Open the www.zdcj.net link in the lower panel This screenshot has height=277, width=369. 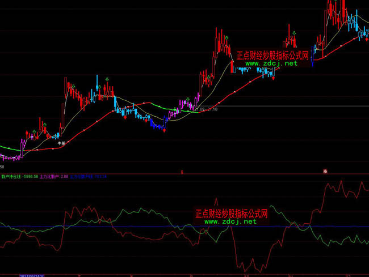tap(230, 221)
